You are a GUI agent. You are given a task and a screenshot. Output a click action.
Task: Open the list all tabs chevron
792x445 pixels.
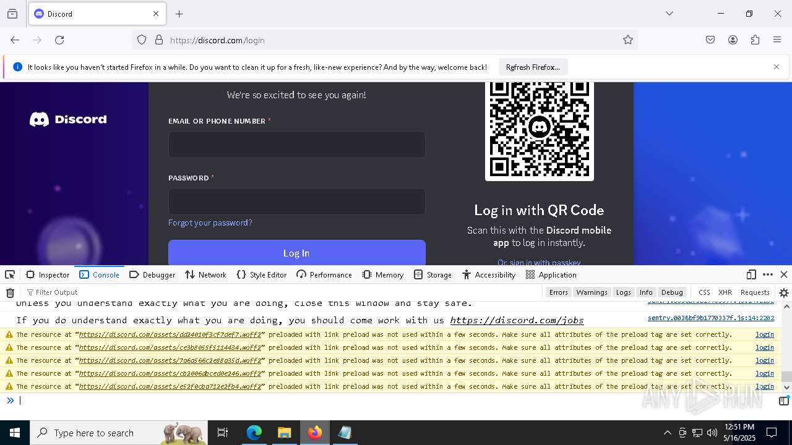[669, 14]
